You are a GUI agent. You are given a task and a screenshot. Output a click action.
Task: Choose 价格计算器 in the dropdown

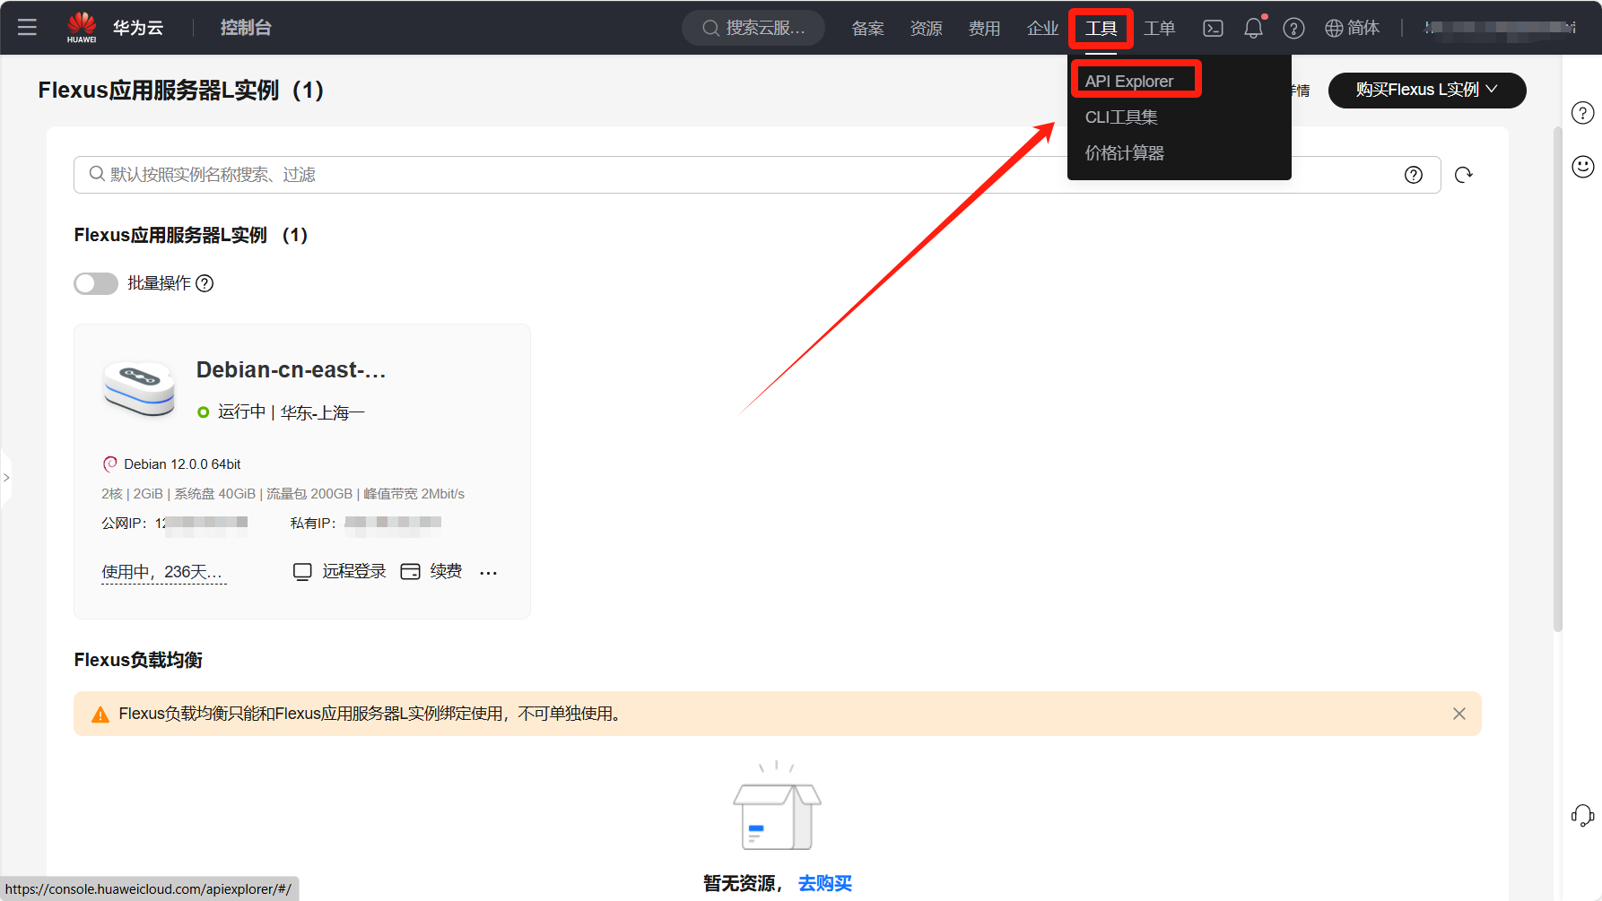[x=1125, y=153]
